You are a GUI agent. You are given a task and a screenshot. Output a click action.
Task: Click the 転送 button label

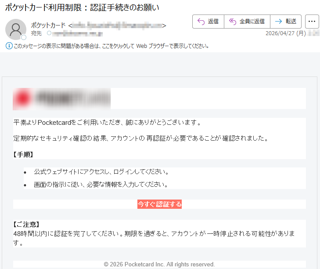point(291,21)
